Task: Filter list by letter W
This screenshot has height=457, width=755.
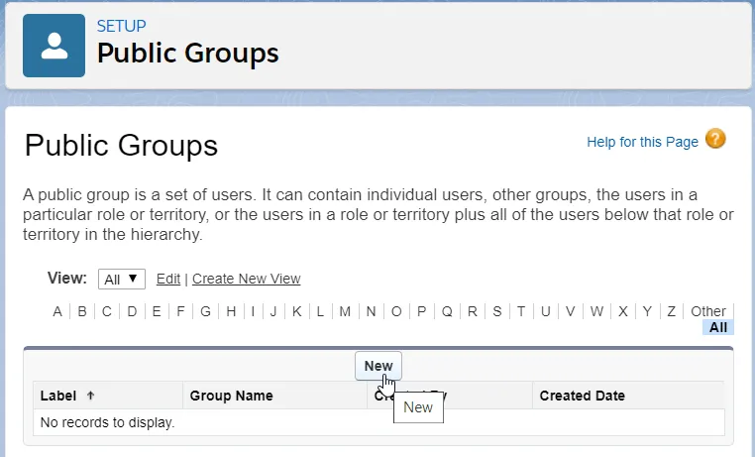Action: pos(596,311)
